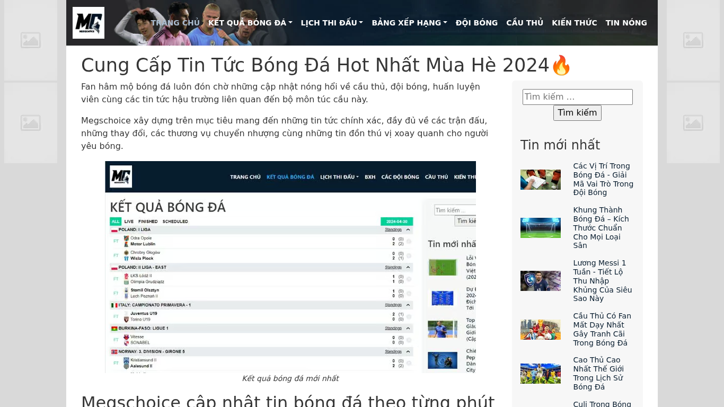Open the CẦU THỦ menu item
The width and height of the screenshot is (724, 407).
point(525,23)
